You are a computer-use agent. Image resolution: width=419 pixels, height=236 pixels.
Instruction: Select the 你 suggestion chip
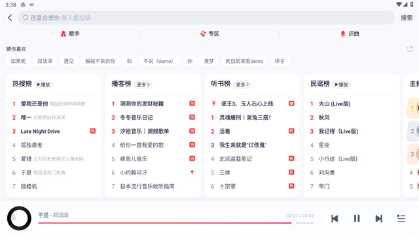190,61
